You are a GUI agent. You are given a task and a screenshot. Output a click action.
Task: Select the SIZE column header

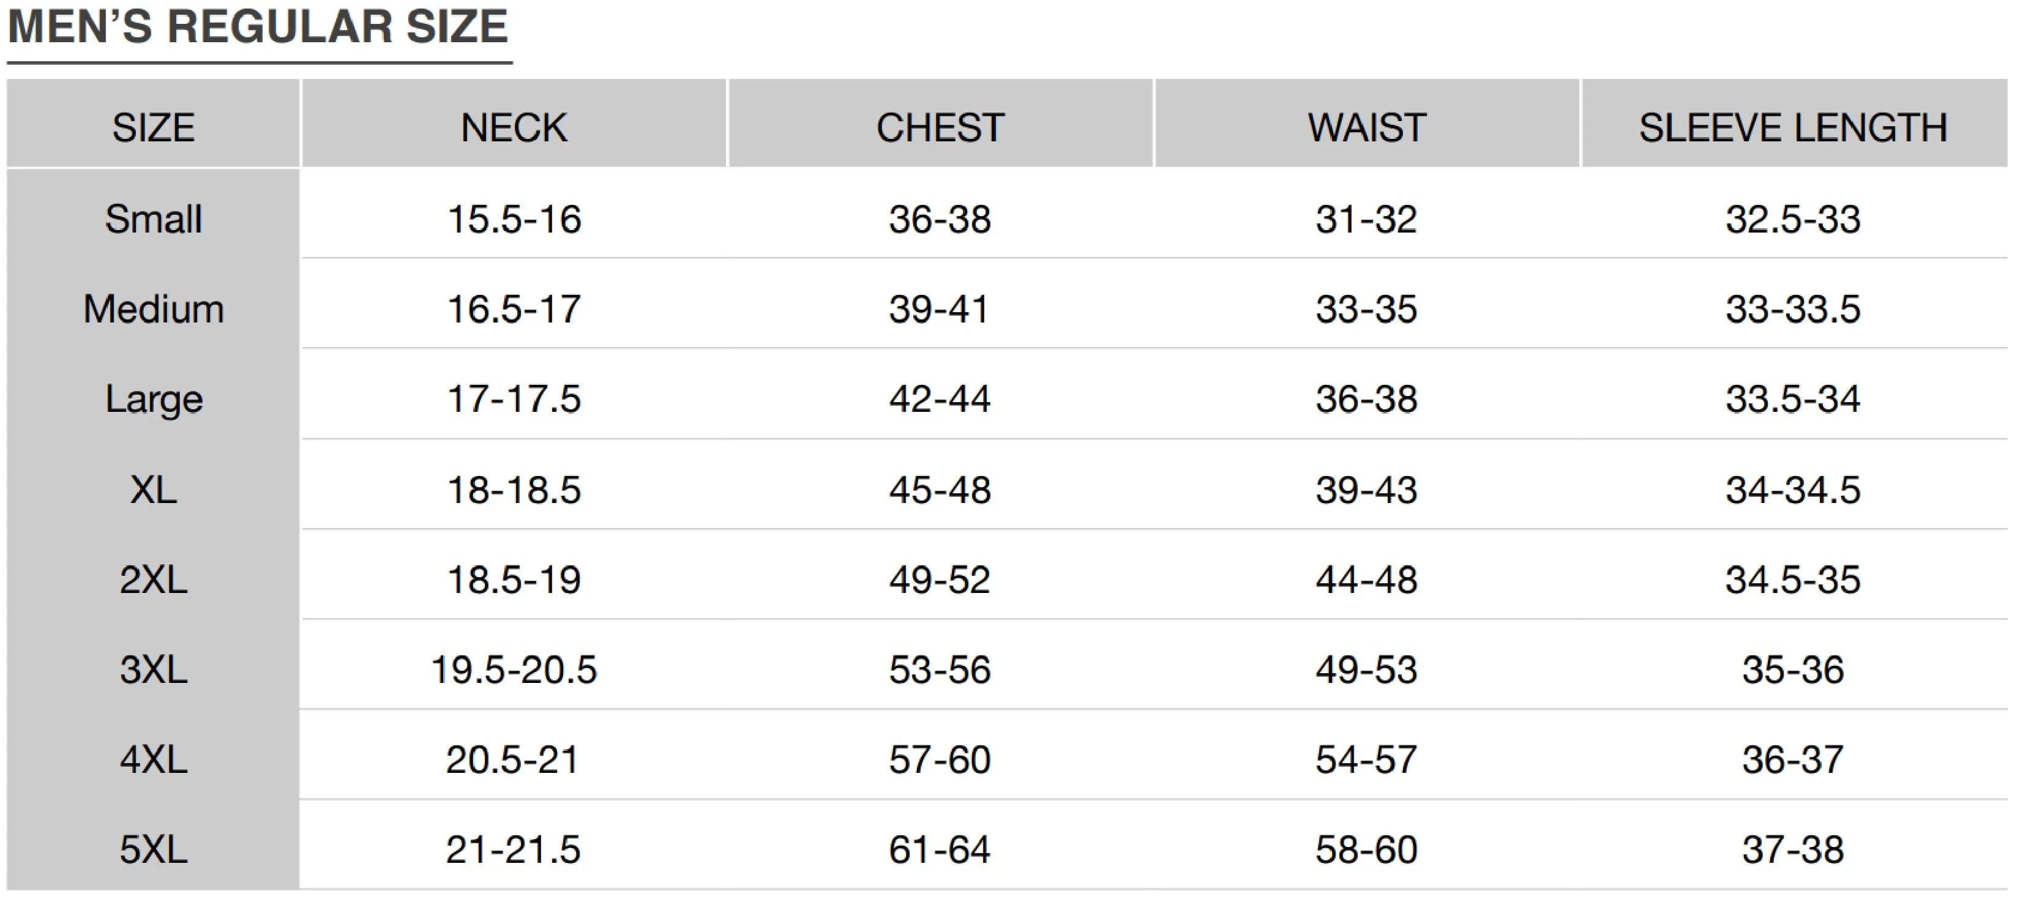pyautogui.click(x=153, y=128)
